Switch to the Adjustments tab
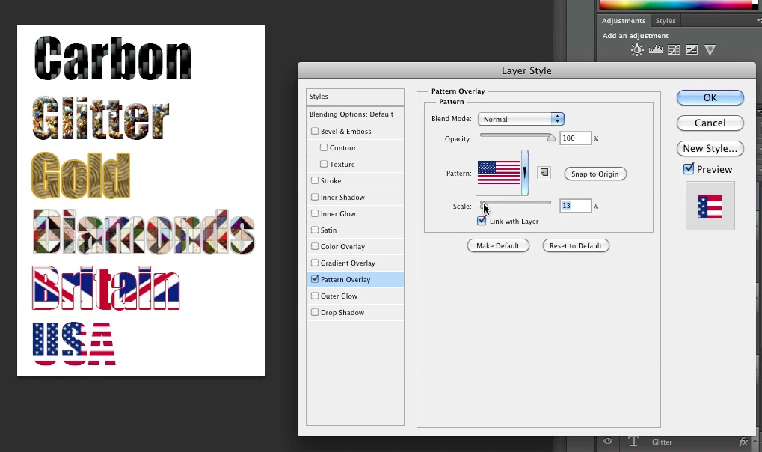762x452 pixels. (x=624, y=21)
